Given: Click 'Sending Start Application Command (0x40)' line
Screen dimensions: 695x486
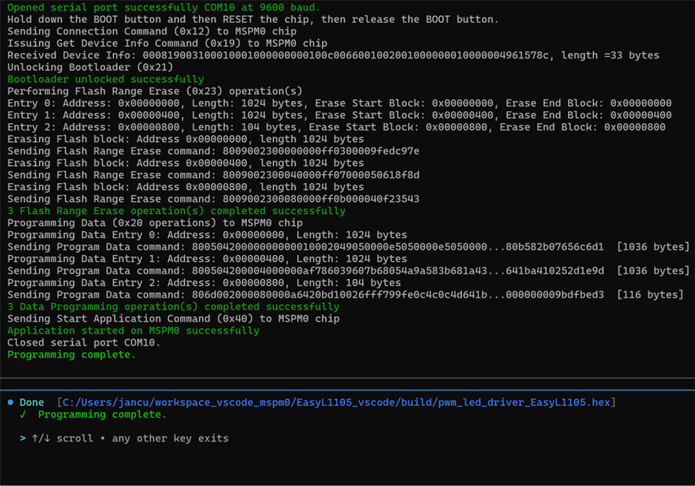Looking at the screenshot, I should pos(174,318).
